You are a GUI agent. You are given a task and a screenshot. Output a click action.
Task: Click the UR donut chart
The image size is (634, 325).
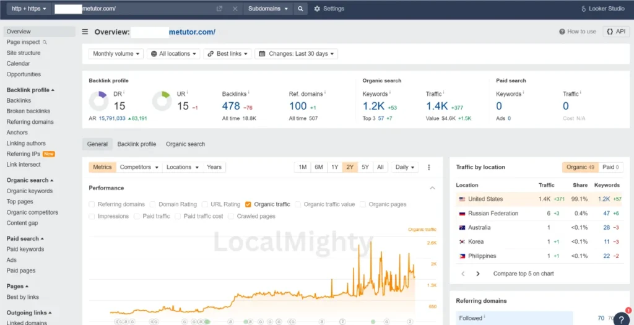(x=162, y=101)
